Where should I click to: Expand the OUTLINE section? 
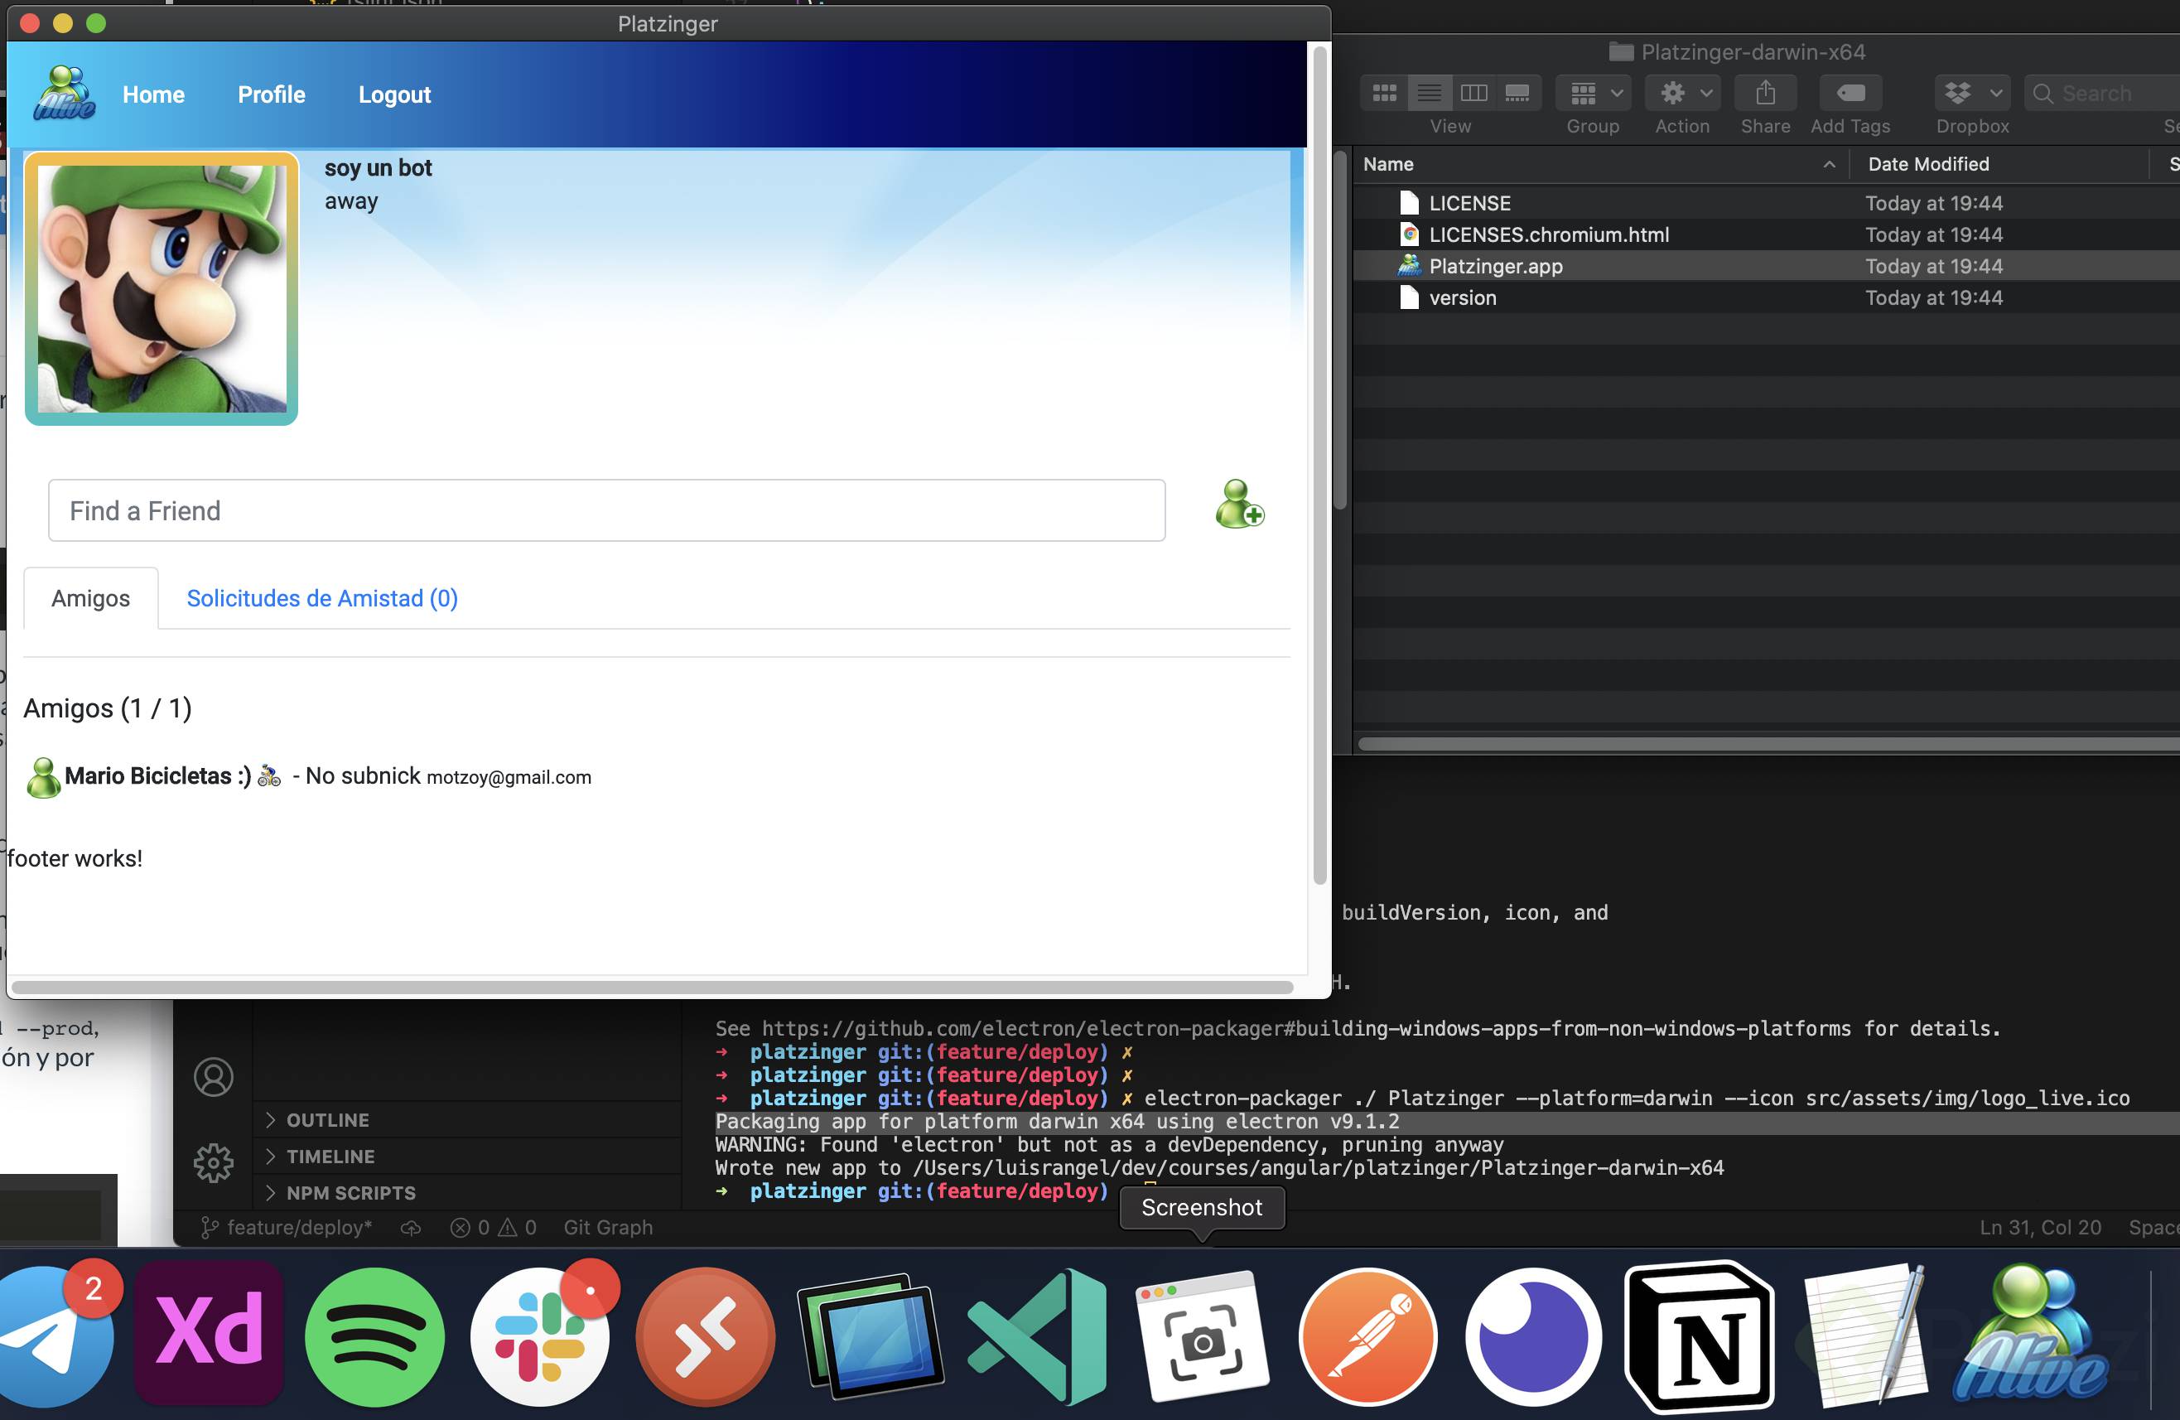point(327,1119)
